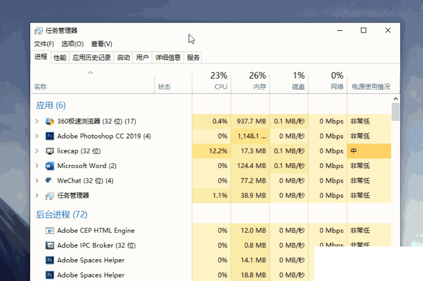Select the 后台进程 (72) group heading
The width and height of the screenshot is (423, 281).
click(62, 215)
